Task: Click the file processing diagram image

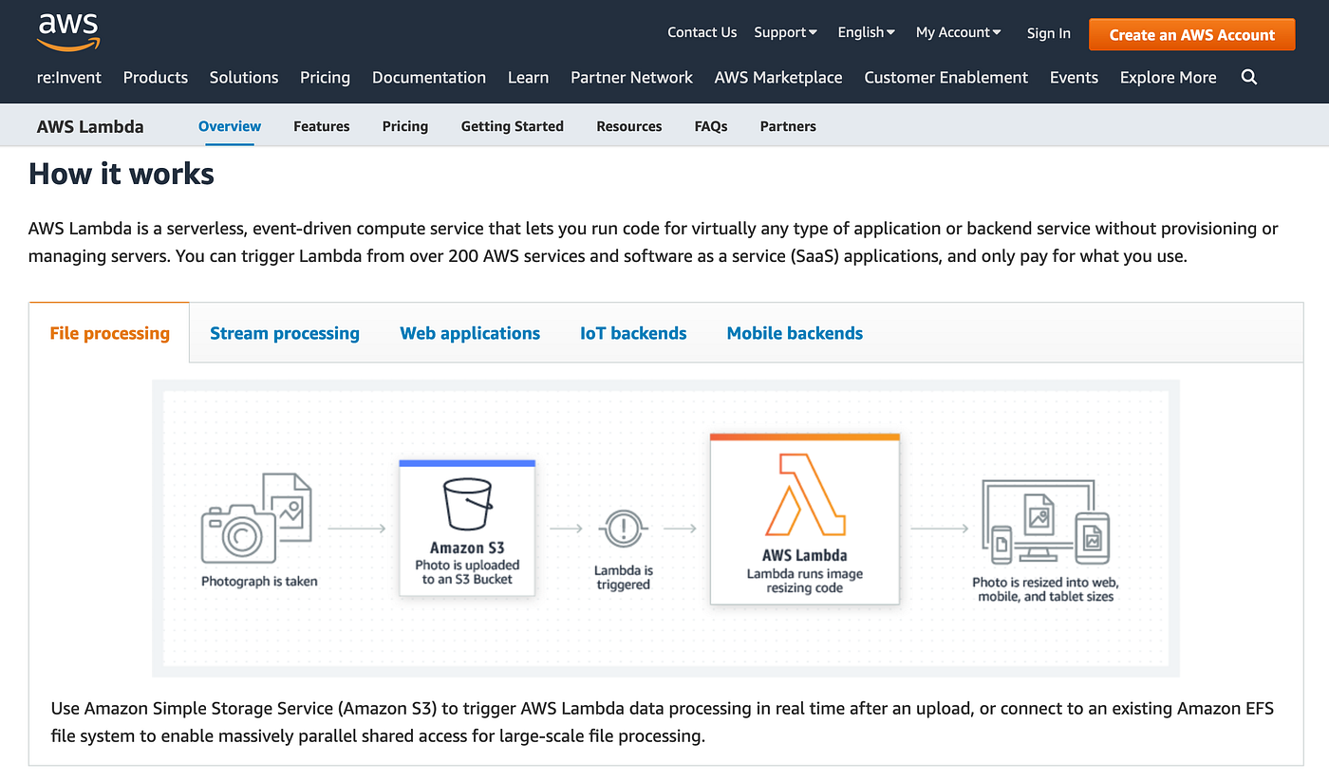Action: pyautogui.click(x=665, y=528)
